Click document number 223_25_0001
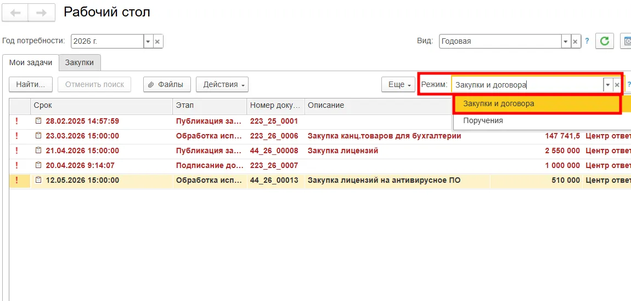This screenshot has height=301, width=631. (274, 121)
